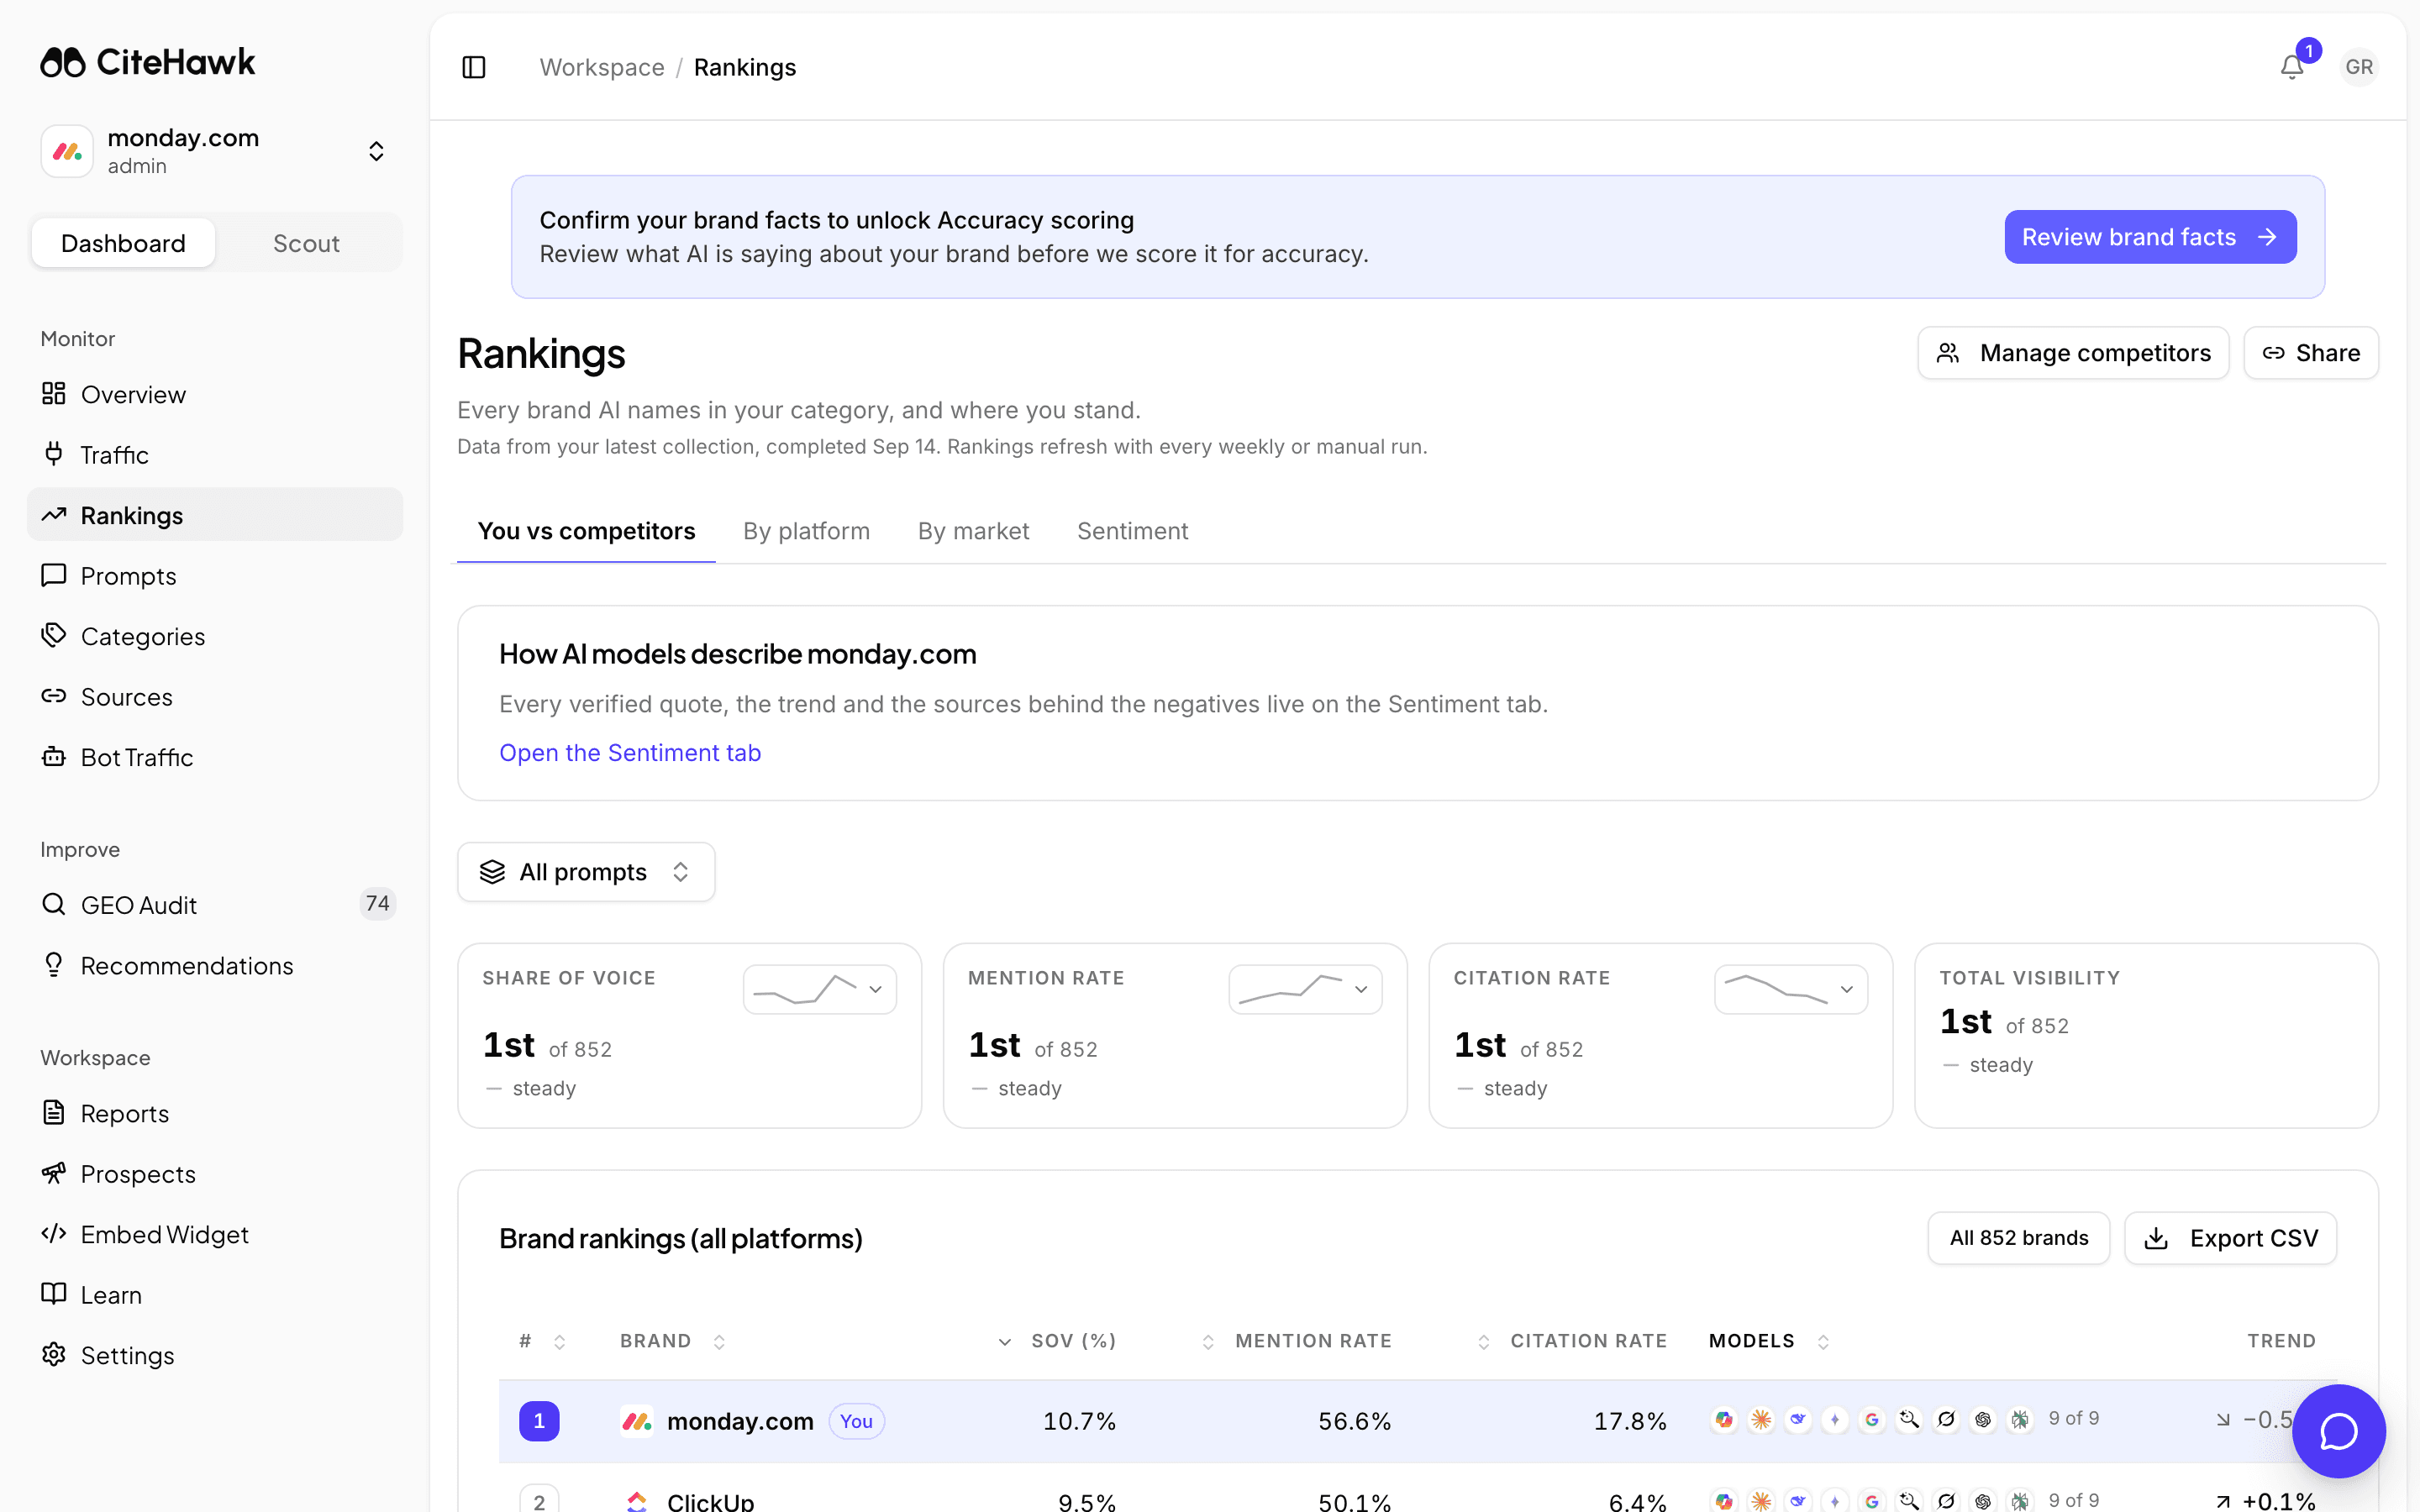2420x1512 pixels.
Task: Go to Bot Traffic page
Action: tap(215, 757)
